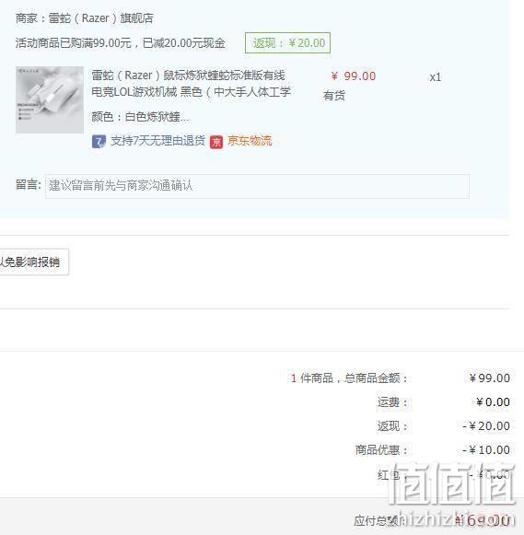The image size is (524, 535).
Task: Click the 返现 deduction -¥20.00
Action: tap(486, 425)
